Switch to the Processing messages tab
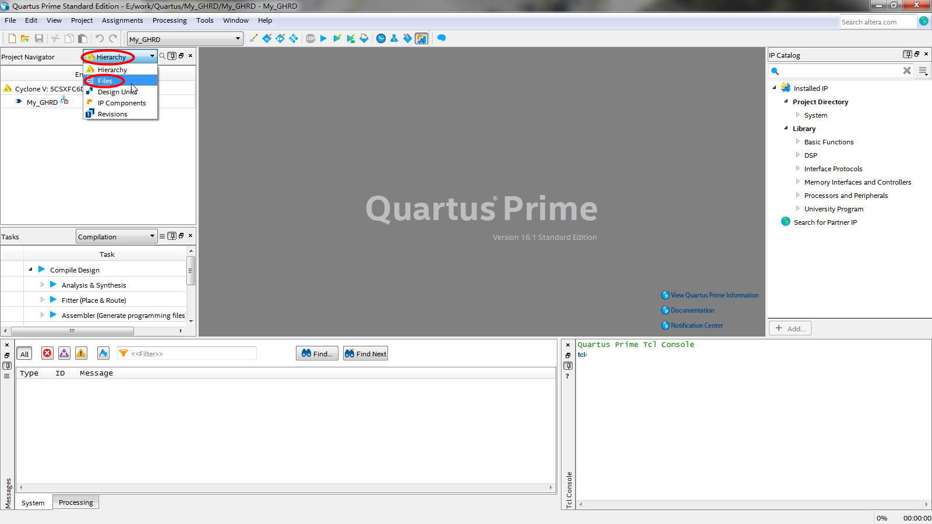 (76, 502)
